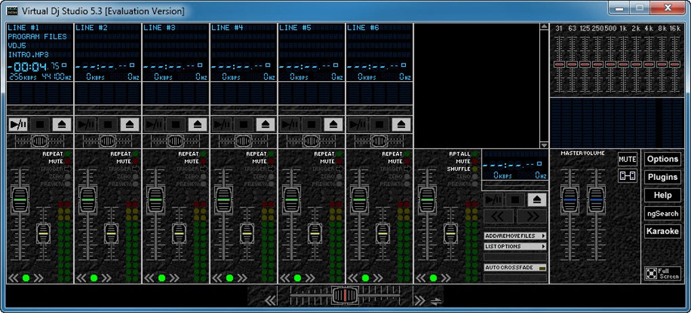Viewport: 691px width, 313px height.
Task: Enable Shuffle for the playlist
Action: coord(475,169)
